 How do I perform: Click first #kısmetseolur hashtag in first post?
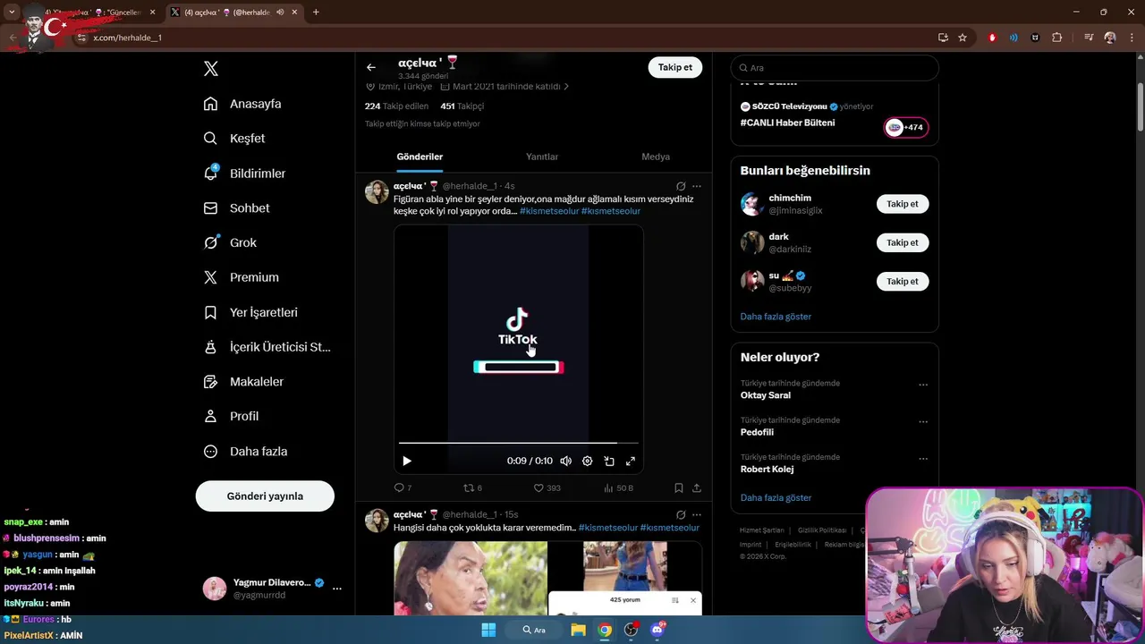[x=549, y=211]
